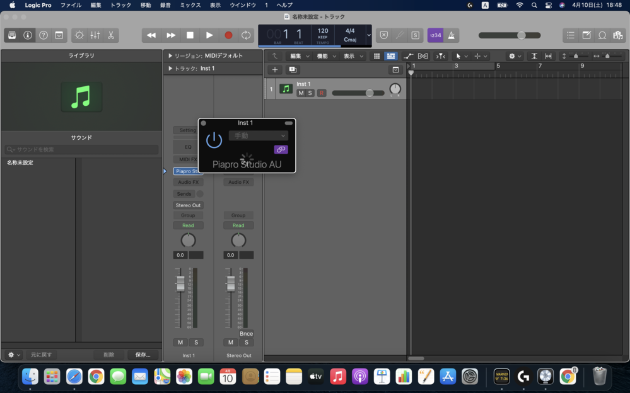Image resolution: width=630 pixels, height=393 pixels.
Task: Click the duplicate track icon
Action: click(x=293, y=70)
